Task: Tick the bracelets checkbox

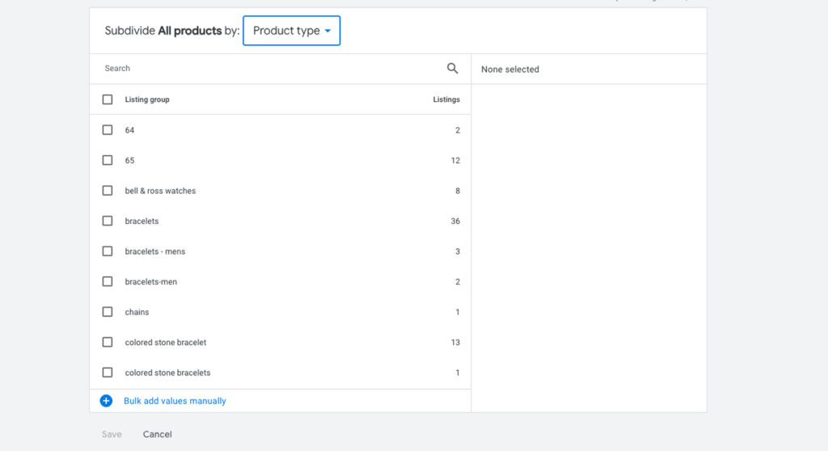Action: pos(108,221)
